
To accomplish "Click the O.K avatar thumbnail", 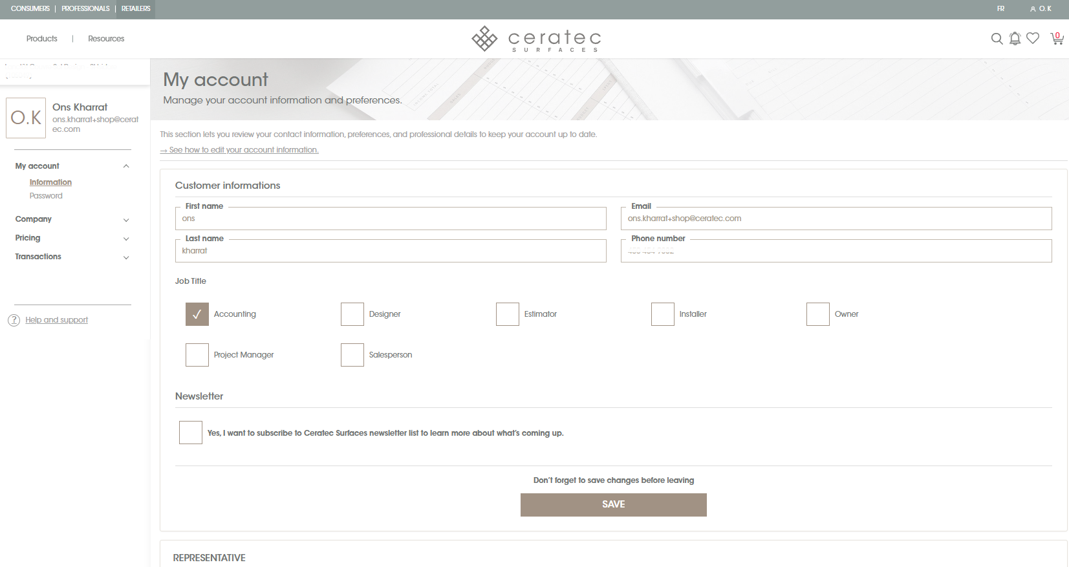I will [x=26, y=118].
